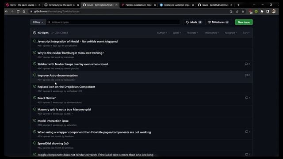The width and height of the screenshot is (283, 159).
Task: Click comments icon on Sidebar with Navbar issue
Action: tap(247, 64)
